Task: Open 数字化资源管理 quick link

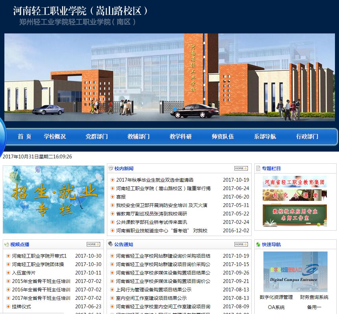Action: click(276, 297)
